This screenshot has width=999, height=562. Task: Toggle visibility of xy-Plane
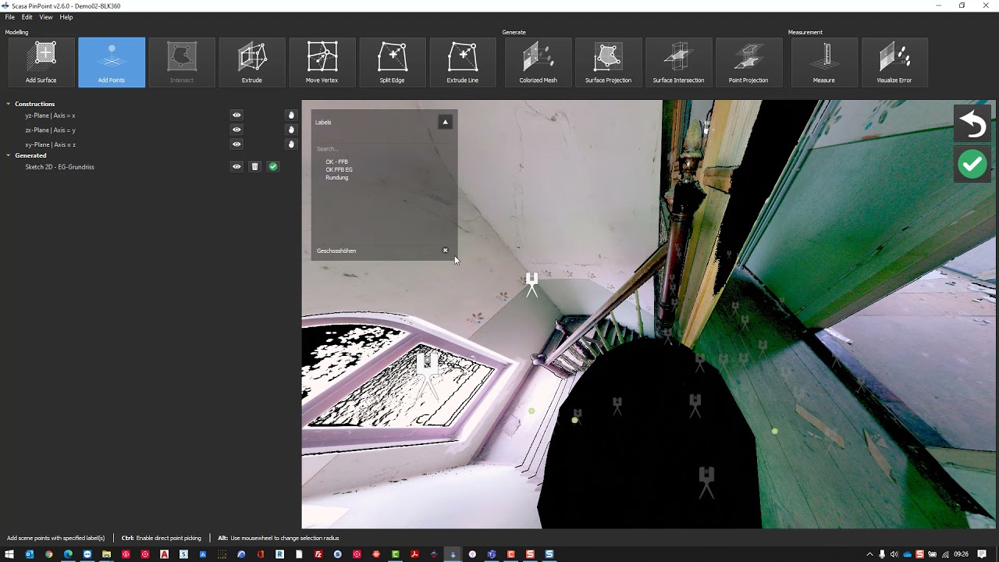pyautogui.click(x=236, y=144)
